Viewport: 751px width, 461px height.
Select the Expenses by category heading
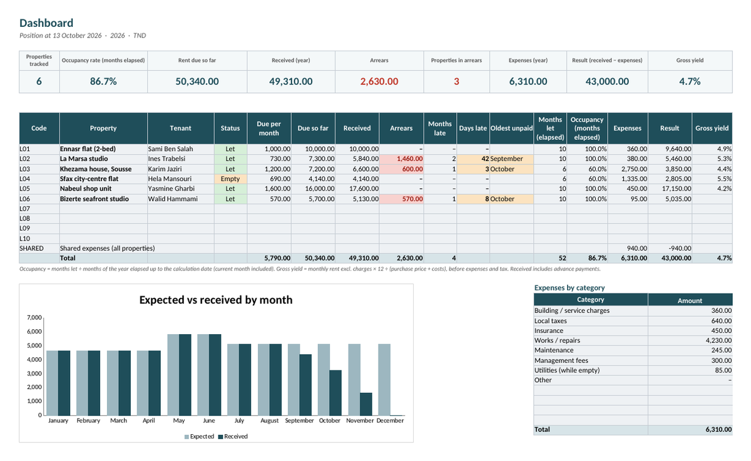[x=570, y=288]
